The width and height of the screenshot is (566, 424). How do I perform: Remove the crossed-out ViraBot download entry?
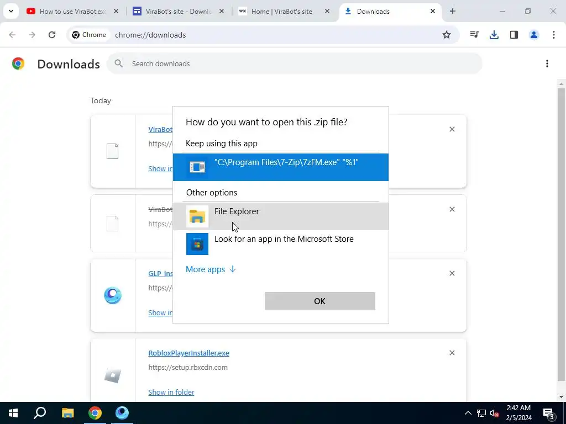pos(452,209)
